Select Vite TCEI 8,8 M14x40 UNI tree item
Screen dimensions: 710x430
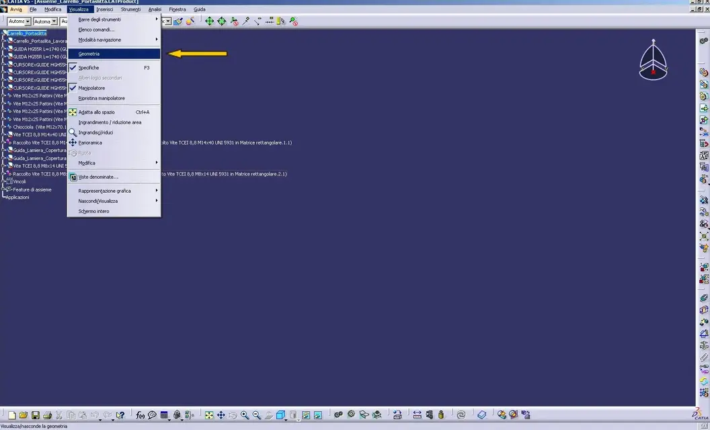40,134
